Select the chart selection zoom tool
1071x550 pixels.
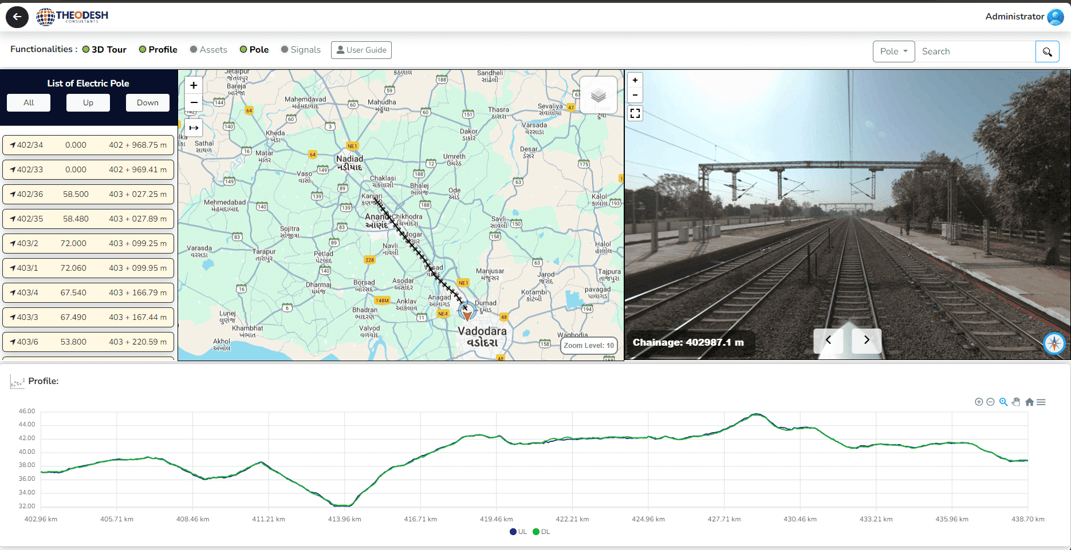click(x=1003, y=402)
